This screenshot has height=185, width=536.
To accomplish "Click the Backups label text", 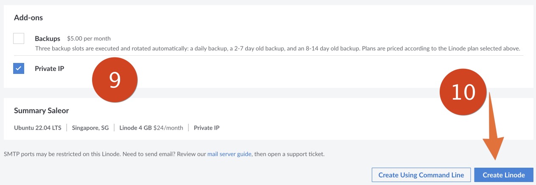I will coord(48,38).
